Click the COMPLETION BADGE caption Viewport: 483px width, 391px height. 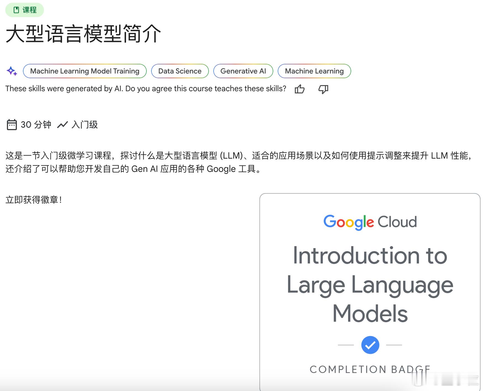pyautogui.click(x=370, y=369)
